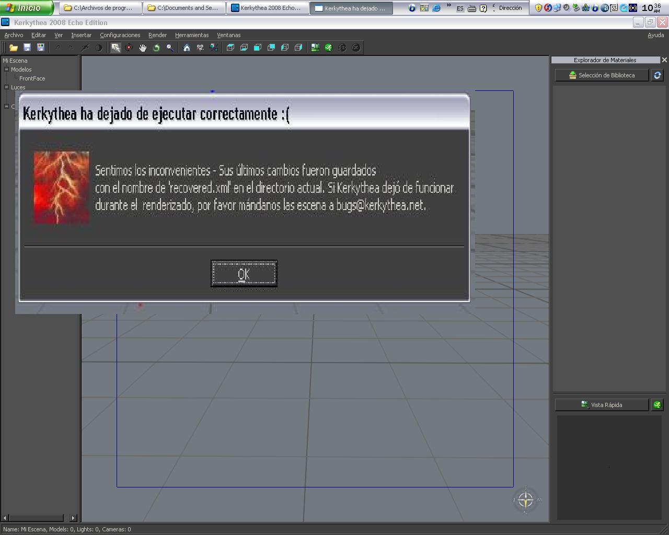669x535 pixels.
Task: Click the scene tree scroll left arrow
Action: tap(5, 518)
